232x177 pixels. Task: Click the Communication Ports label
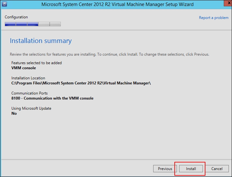tap(29, 93)
